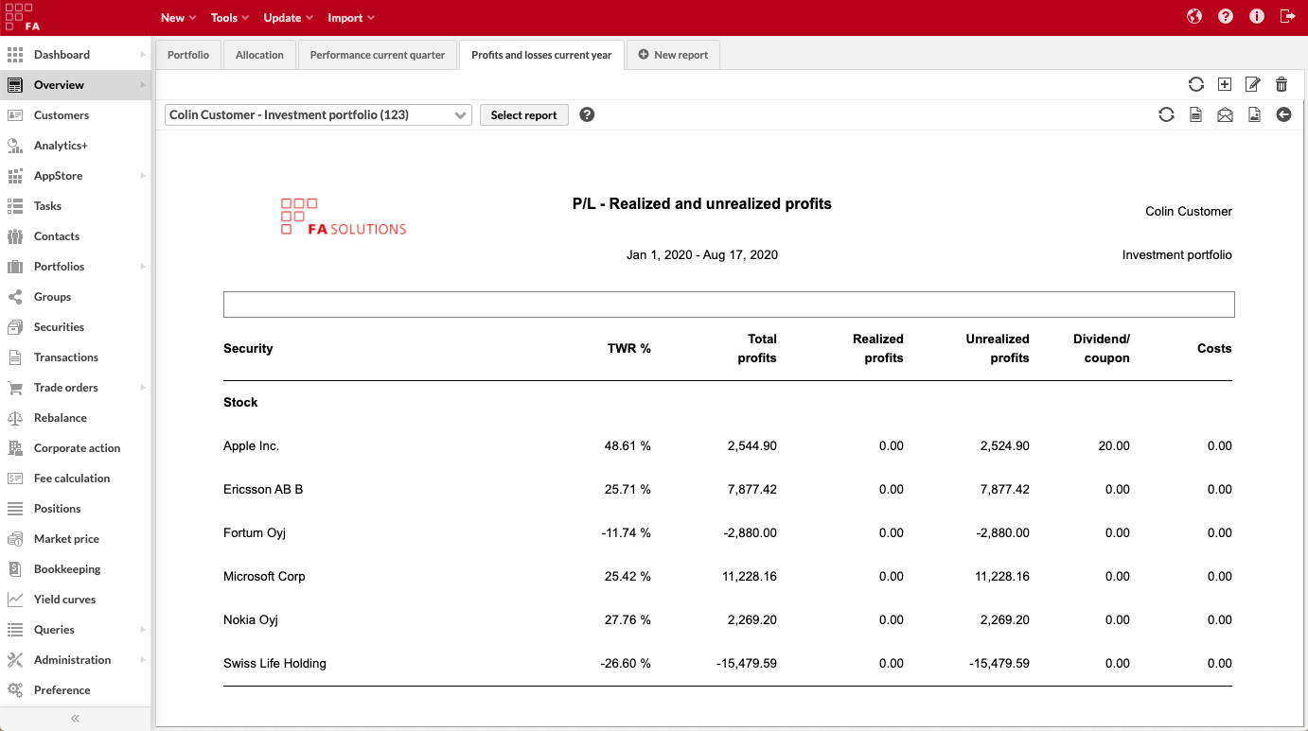Open Preference in the sidebar
Viewport: 1308px width, 731px height.
[75, 690]
